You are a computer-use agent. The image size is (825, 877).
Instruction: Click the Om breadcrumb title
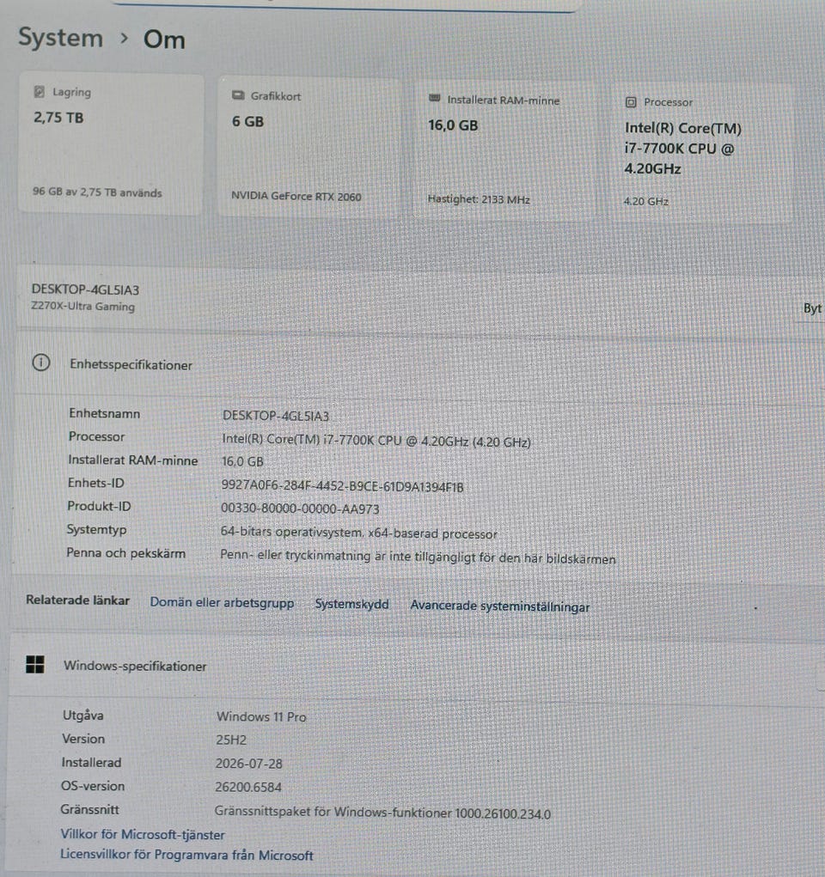(x=164, y=40)
